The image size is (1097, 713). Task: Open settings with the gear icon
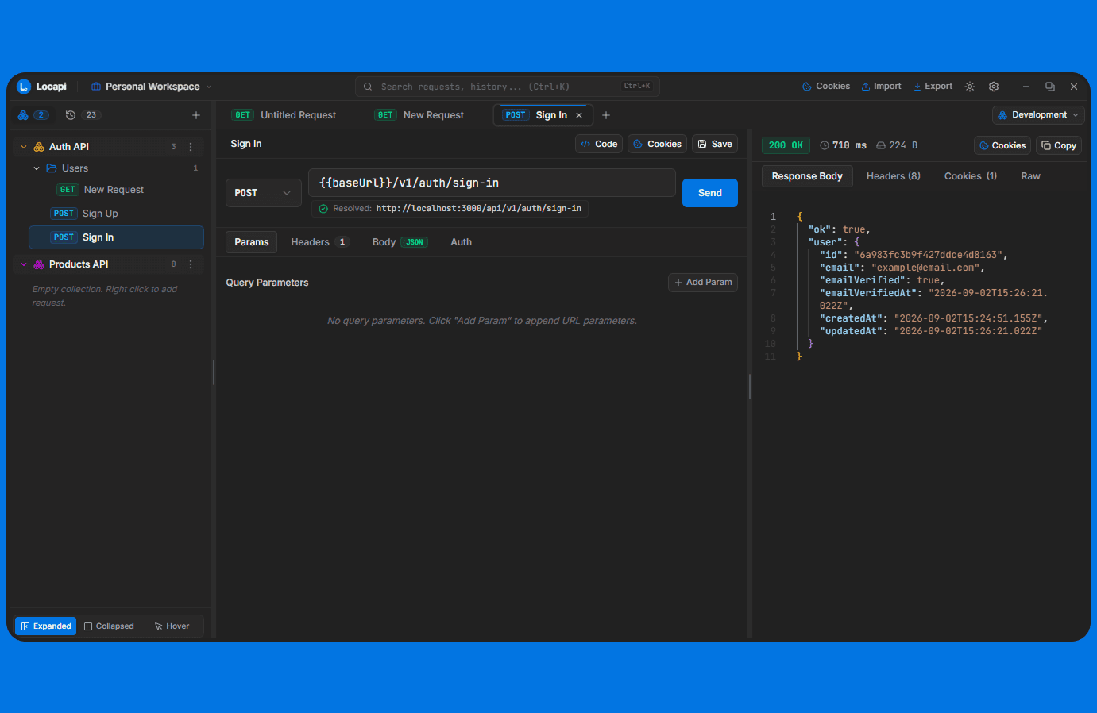coord(994,87)
